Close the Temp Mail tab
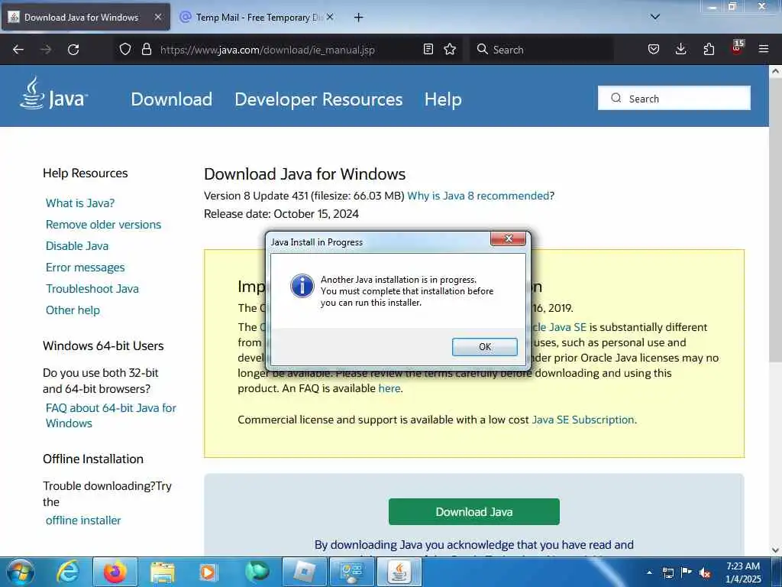The width and height of the screenshot is (782, 587). tap(330, 17)
